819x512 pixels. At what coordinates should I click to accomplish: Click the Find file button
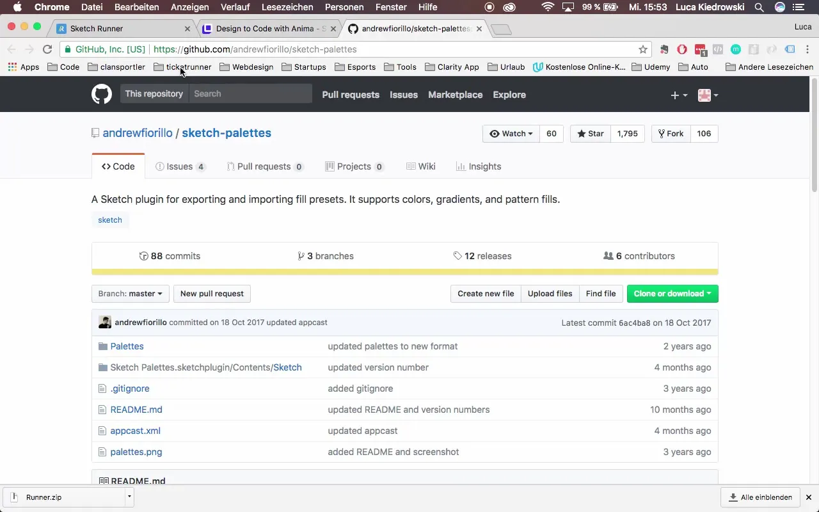pos(601,294)
